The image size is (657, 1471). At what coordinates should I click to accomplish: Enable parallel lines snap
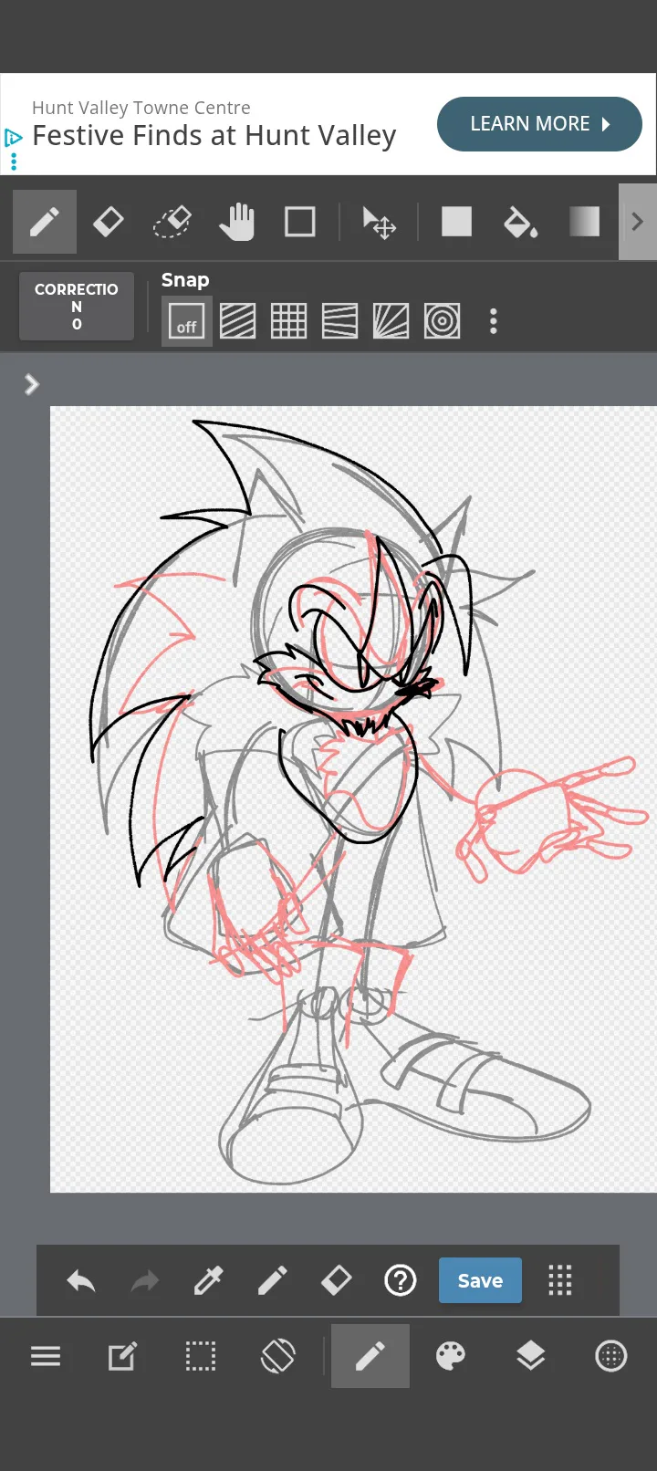[x=238, y=321]
